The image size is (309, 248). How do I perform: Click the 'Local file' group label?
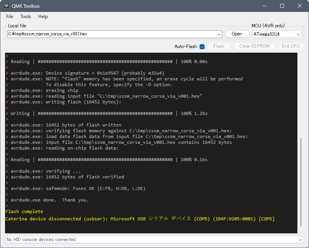tap(17, 26)
